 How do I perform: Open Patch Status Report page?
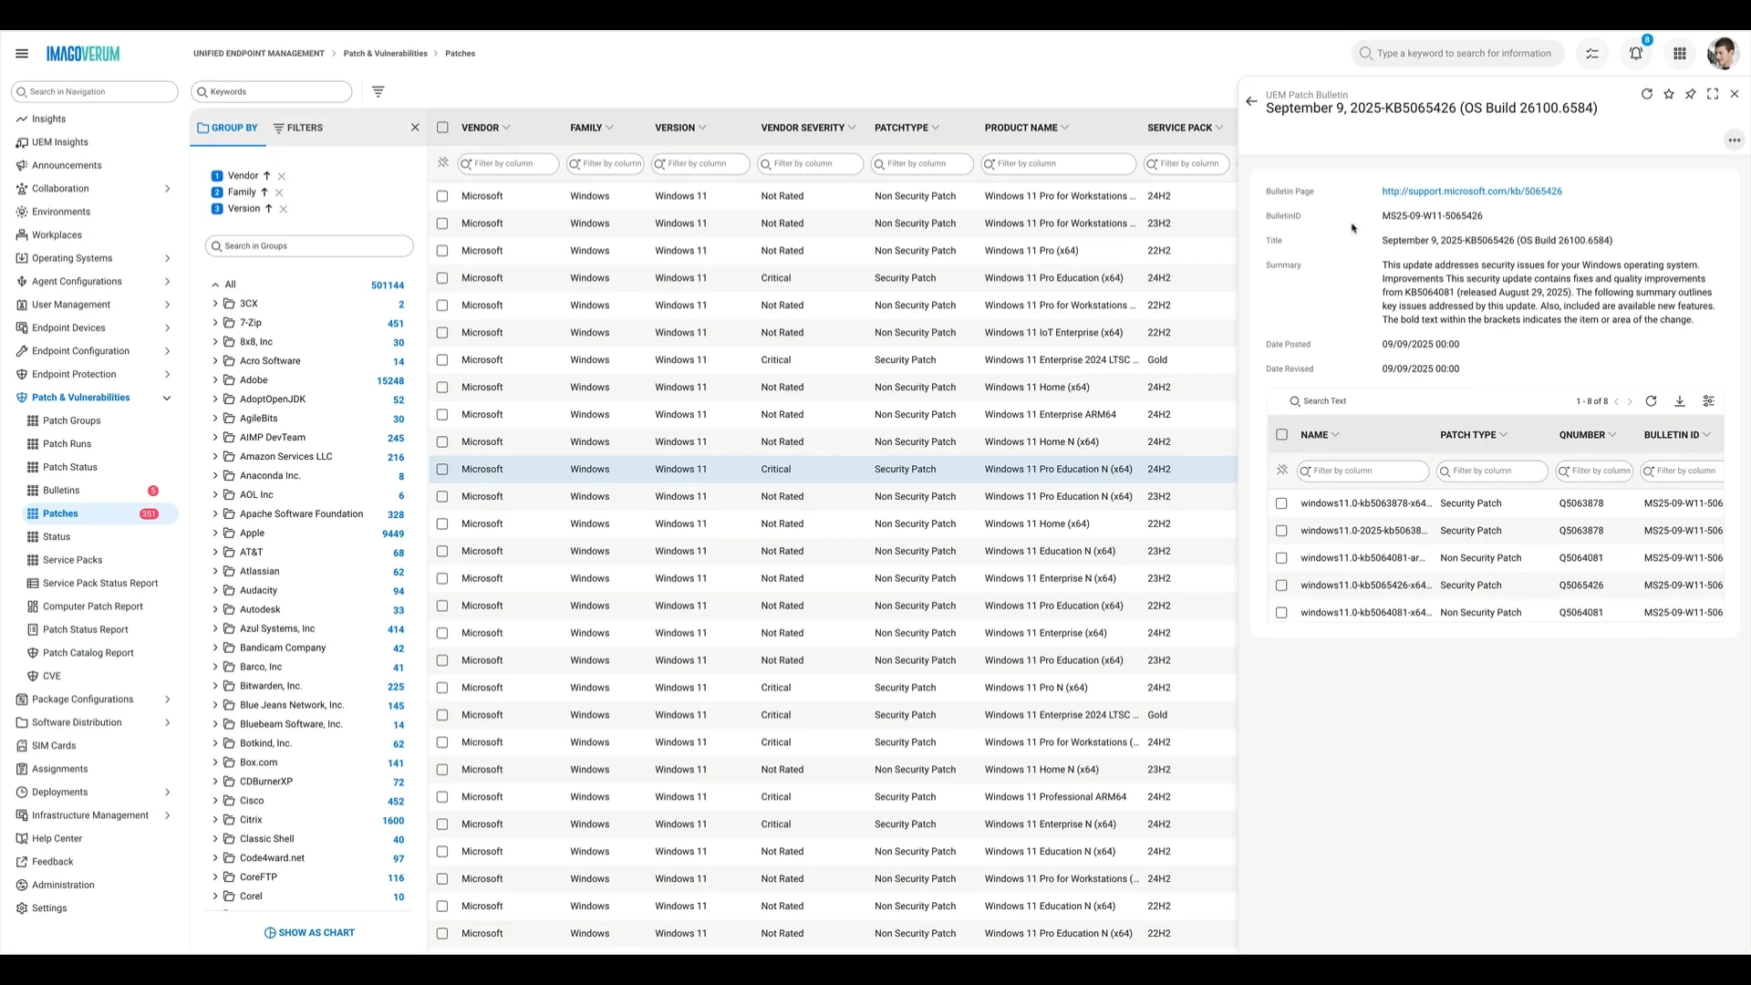85,630
